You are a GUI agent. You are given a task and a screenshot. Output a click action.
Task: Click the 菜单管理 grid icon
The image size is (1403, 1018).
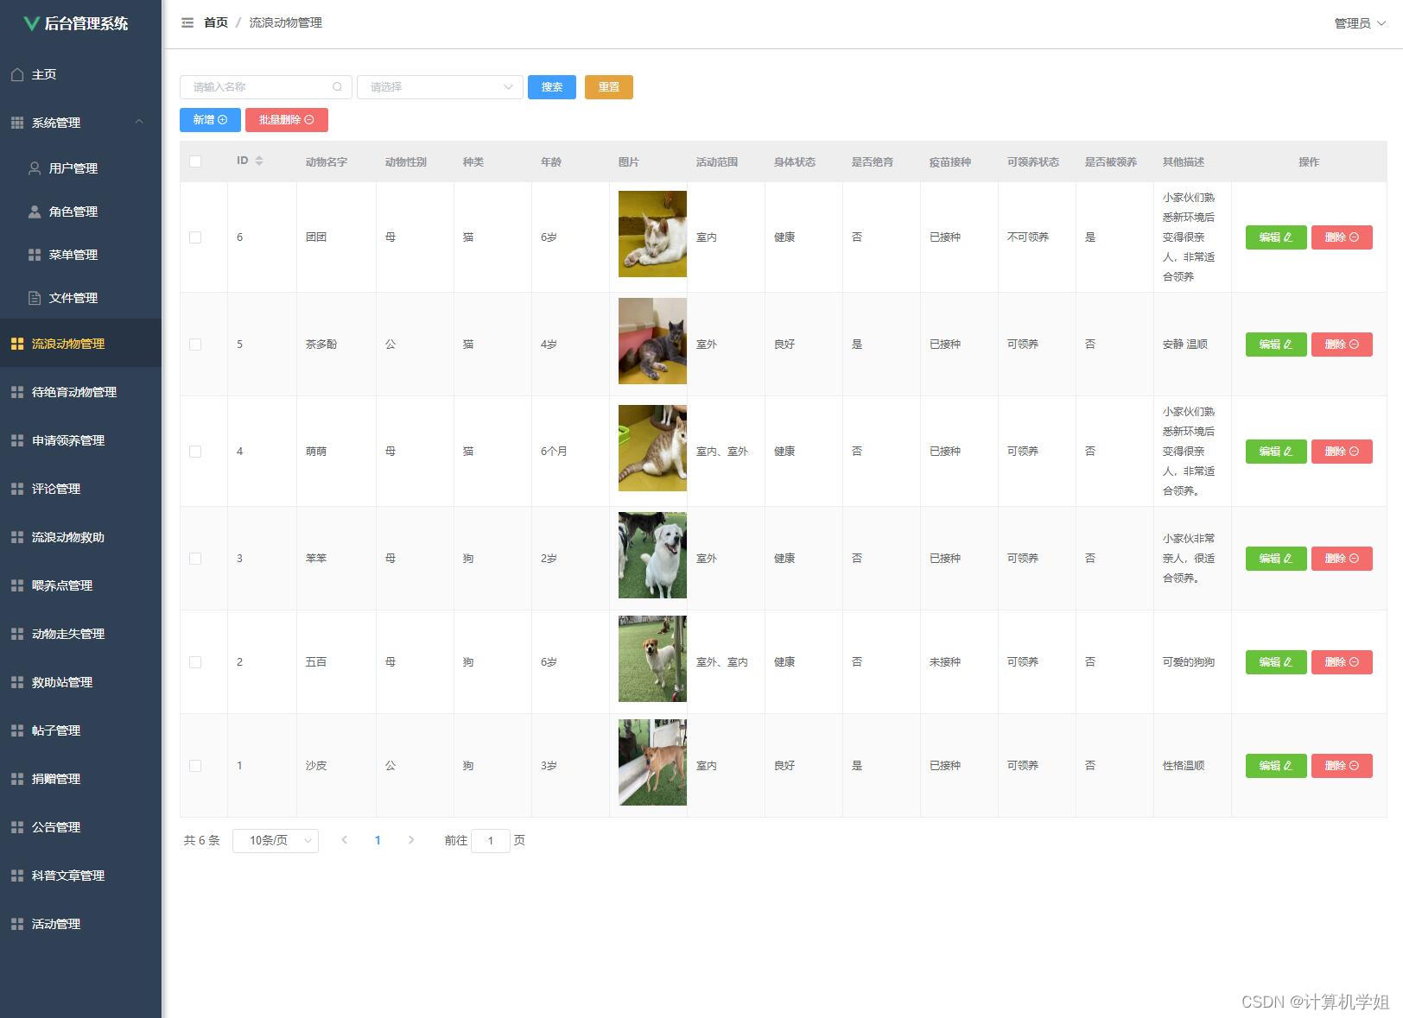click(35, 255)
